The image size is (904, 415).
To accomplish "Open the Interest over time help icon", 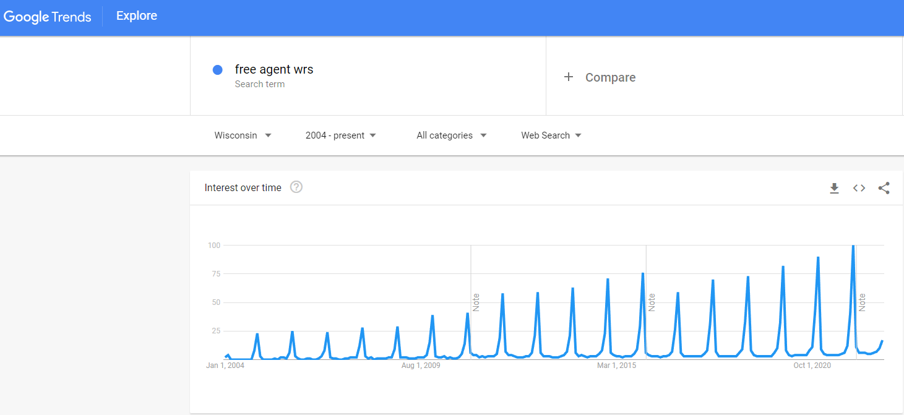I will pyautogui.click(x=296, y=187).
